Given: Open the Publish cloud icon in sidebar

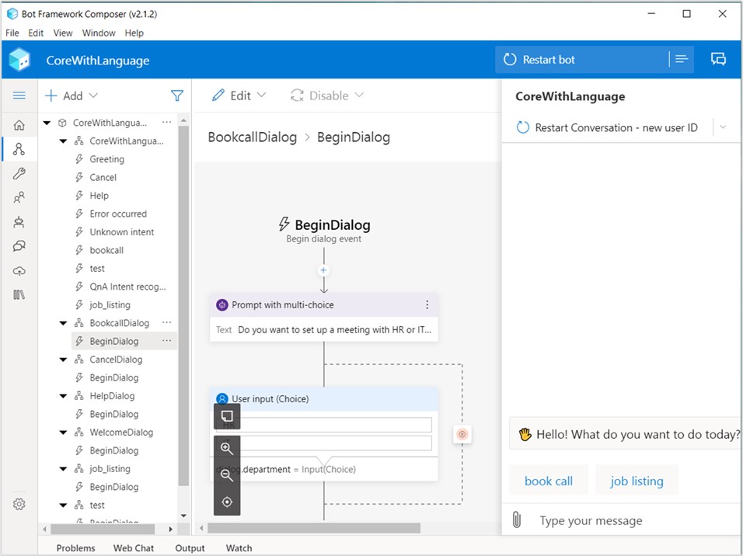Looking at the screenshot, I should point(19,271).
